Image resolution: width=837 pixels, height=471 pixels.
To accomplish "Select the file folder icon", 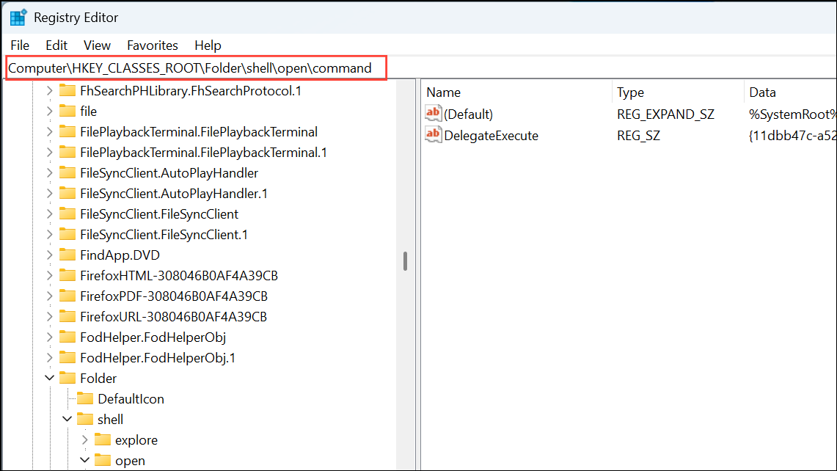I will (67, 111).
